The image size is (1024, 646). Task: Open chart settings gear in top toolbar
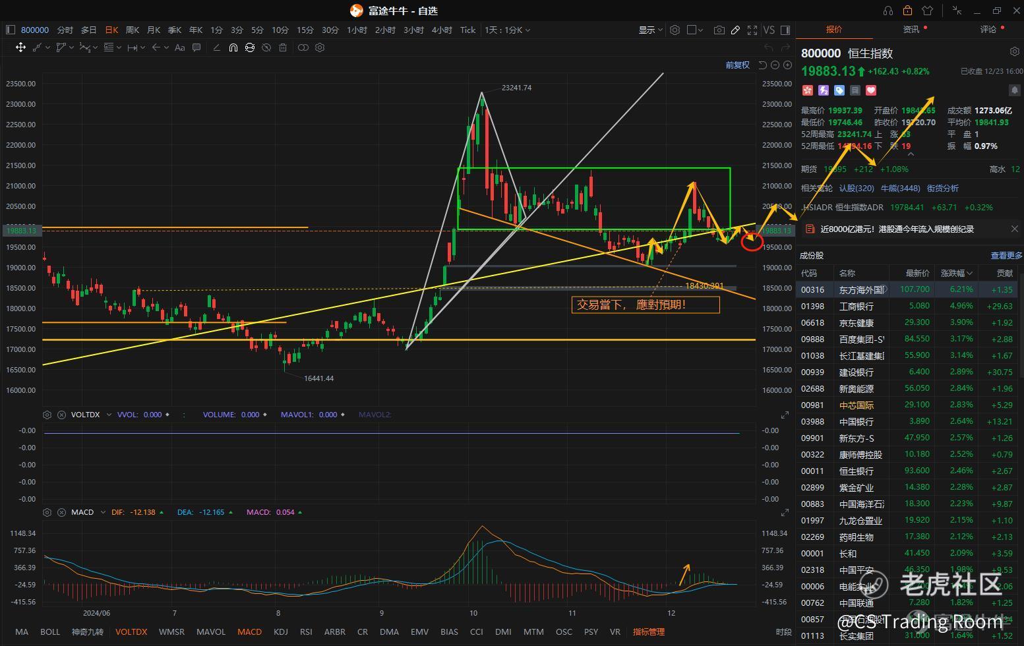tap(675, 30)
